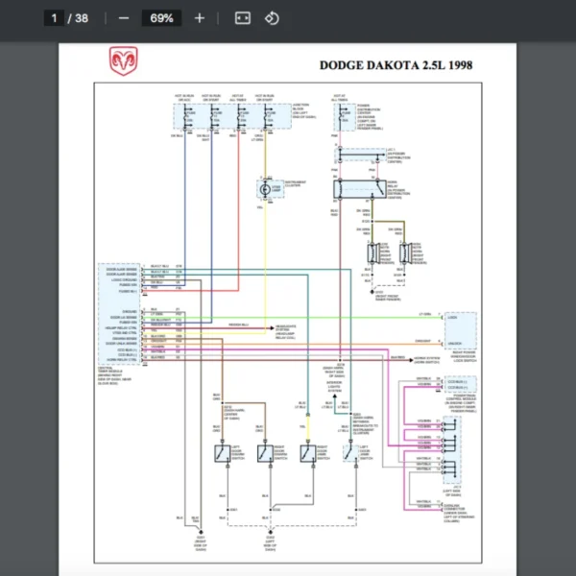Viewport: 576px width, 576px height.
Task: Toggle the fit to page icon
Action: click(242, 18)
